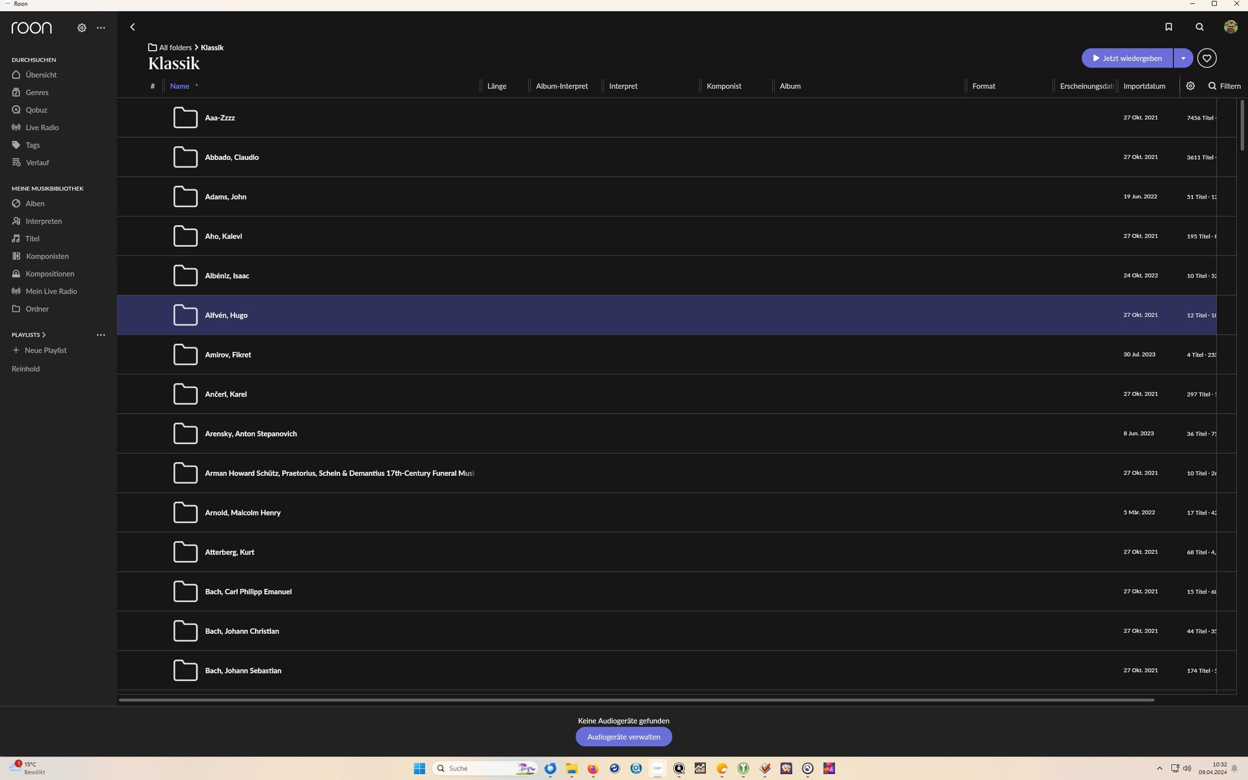Open Live Radio in the sidebar
The height and width of the screenshot is (780, 1248).
click(36, 127)
